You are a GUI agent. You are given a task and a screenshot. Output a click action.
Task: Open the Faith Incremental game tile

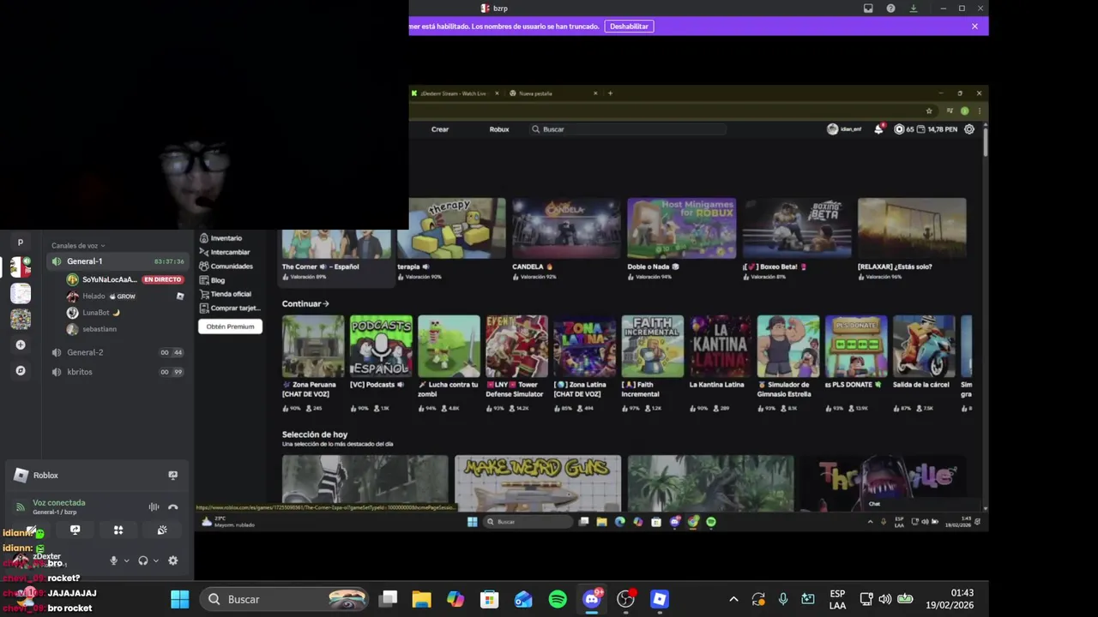[x=653, y=346]
